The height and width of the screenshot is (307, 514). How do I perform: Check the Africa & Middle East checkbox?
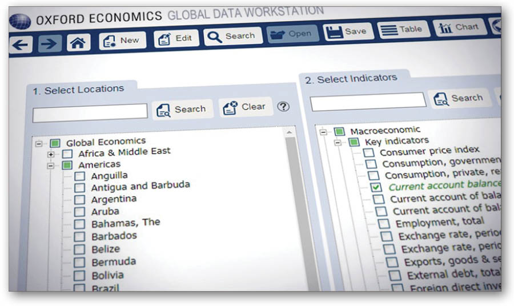point(67,154)
